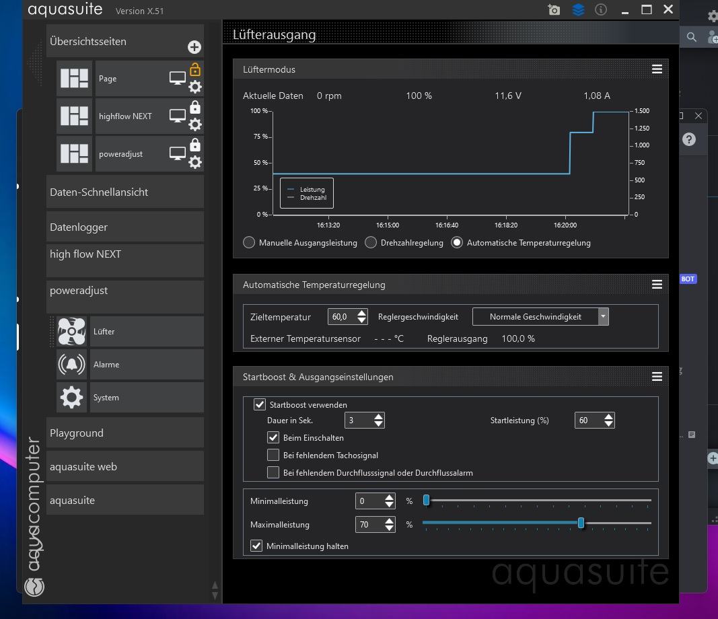Expand the Playground section
The height and width of the screenshot is (619, 718).
(125, 433)
